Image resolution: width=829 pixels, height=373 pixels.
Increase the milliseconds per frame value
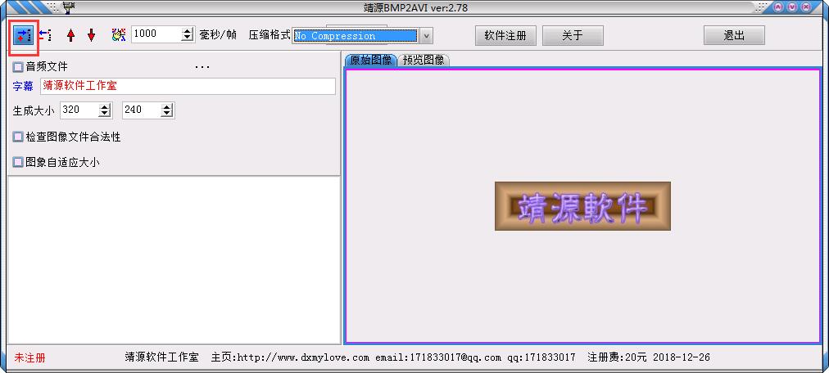[188, 31]
